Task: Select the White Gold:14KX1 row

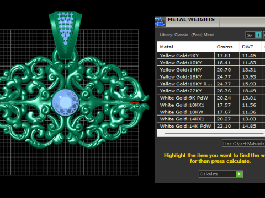Action: pos(211,119)
